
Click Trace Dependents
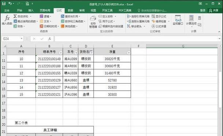tap(138, 21)
